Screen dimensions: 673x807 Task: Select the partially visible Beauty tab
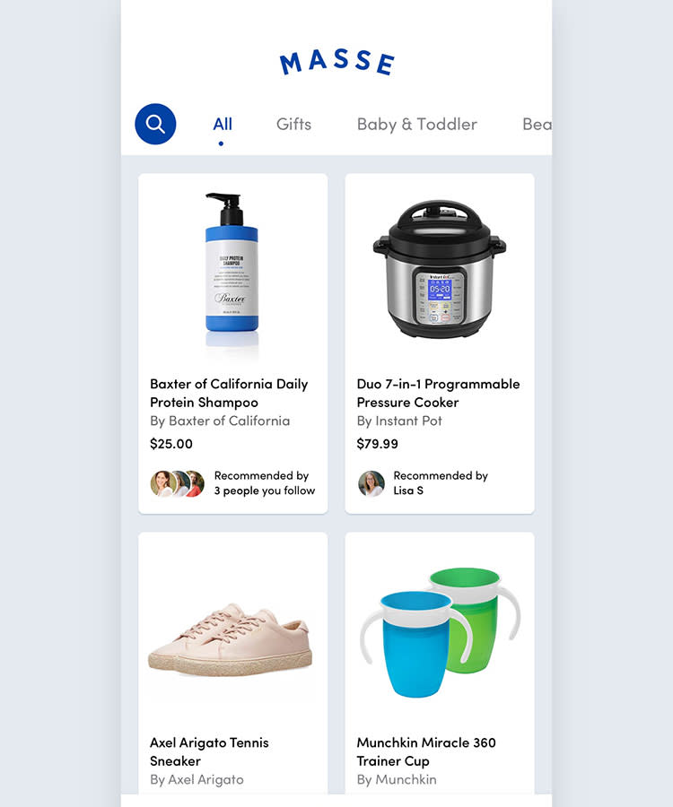pos(537,124)
